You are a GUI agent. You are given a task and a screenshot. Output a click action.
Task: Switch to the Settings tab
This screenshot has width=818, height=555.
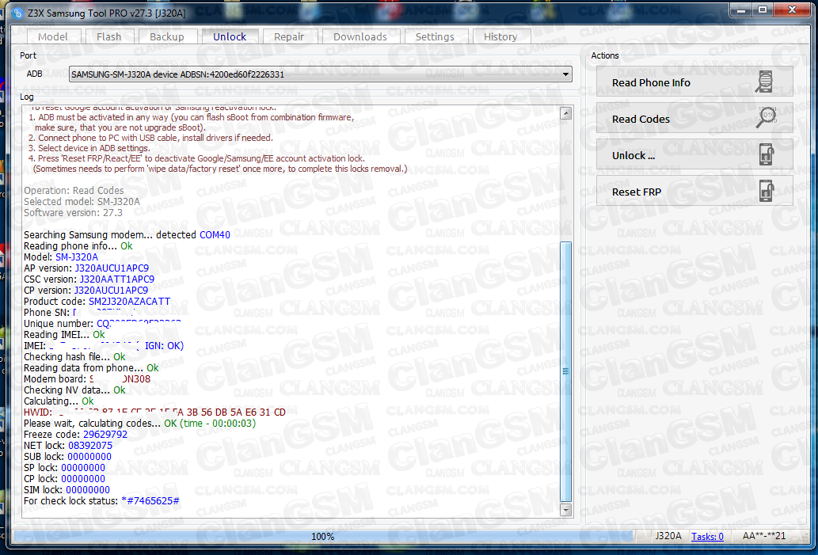click(435, 36)
